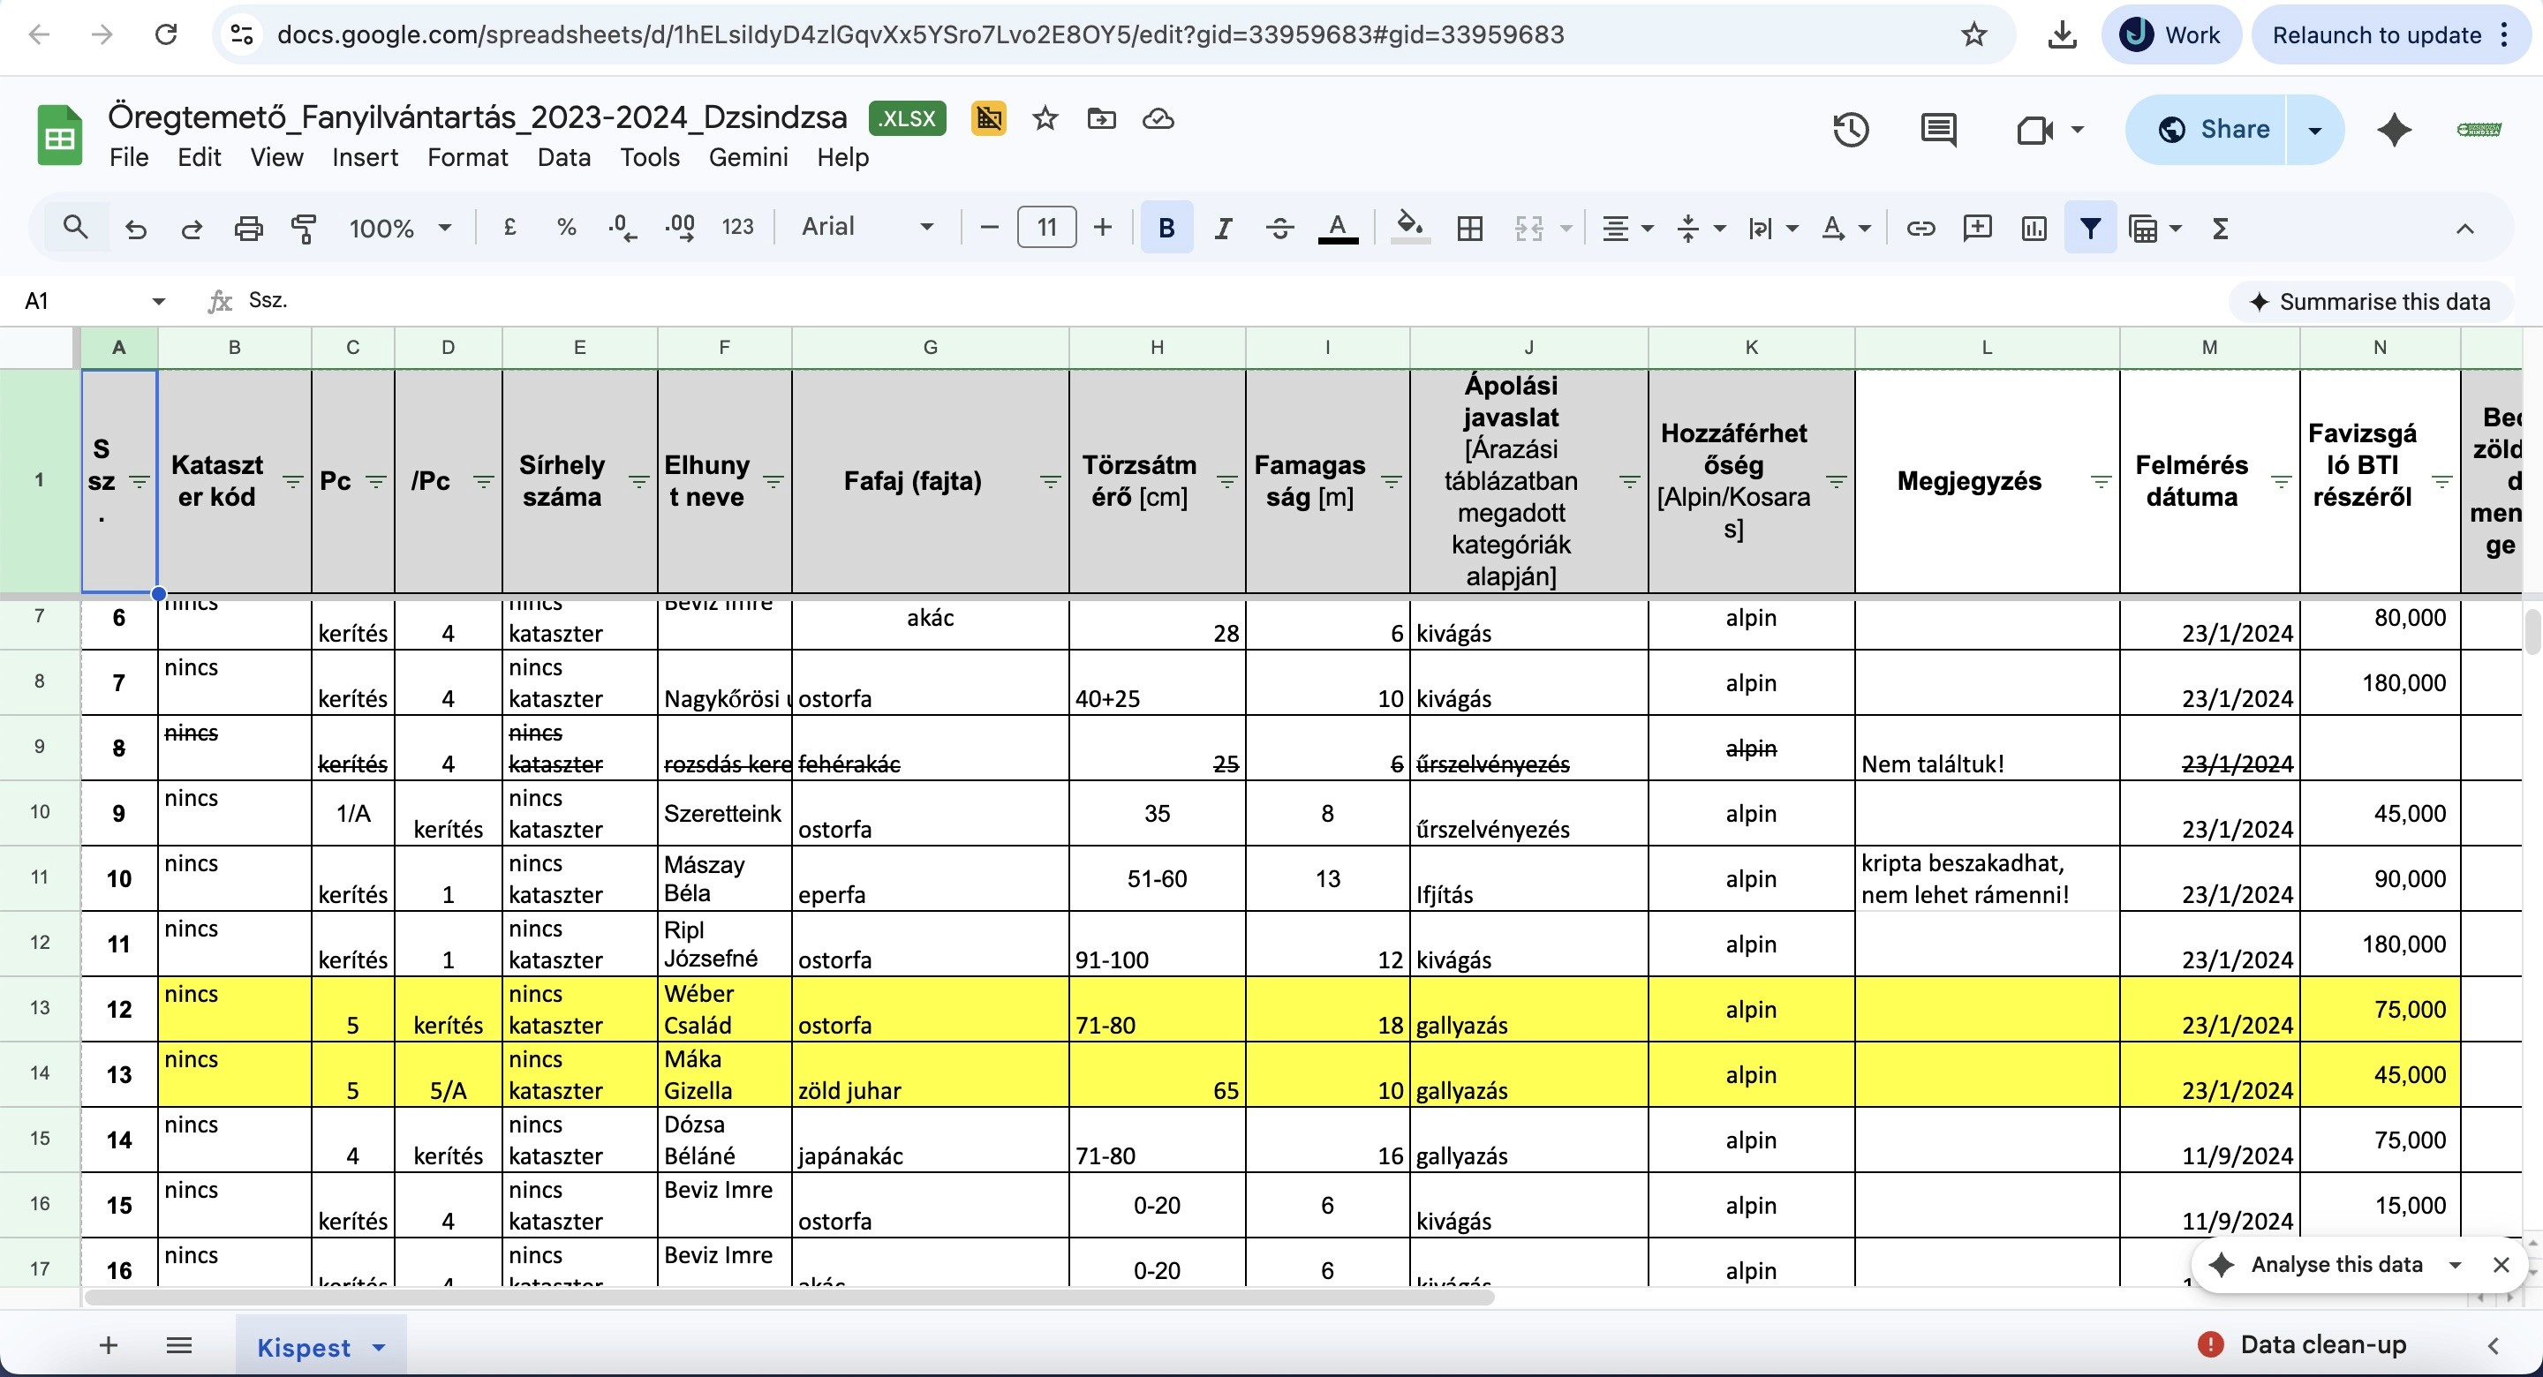2543x1377 pixels.
Task: Toggle strikethrough formatting
Action: click(1279, 229)
